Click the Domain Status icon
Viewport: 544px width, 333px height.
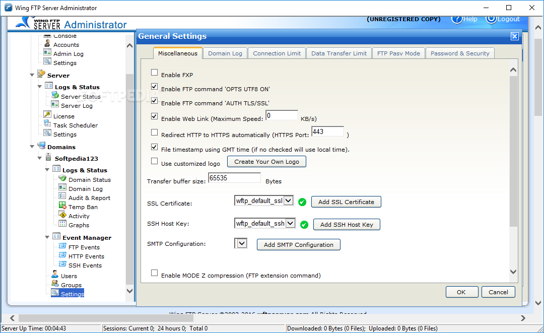pyautogui.click(x=62, y=178)
